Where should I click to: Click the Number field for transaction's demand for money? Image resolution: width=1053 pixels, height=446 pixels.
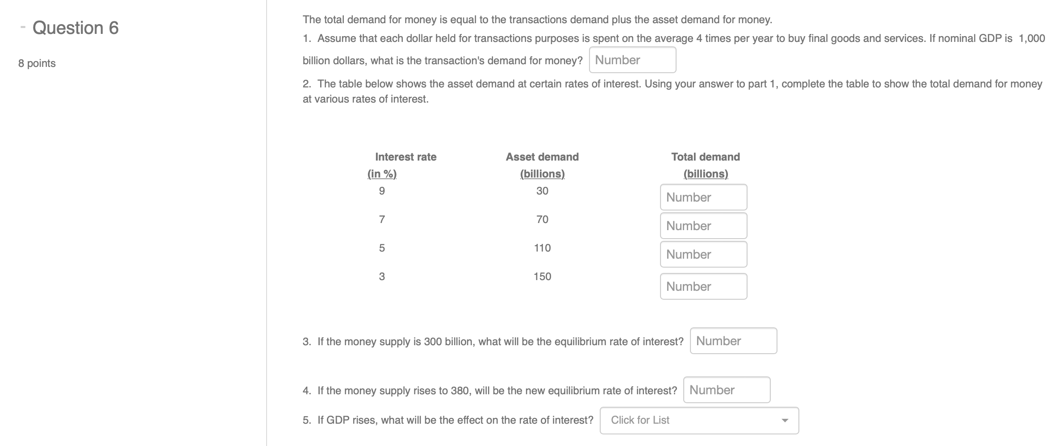click(632, 59)
